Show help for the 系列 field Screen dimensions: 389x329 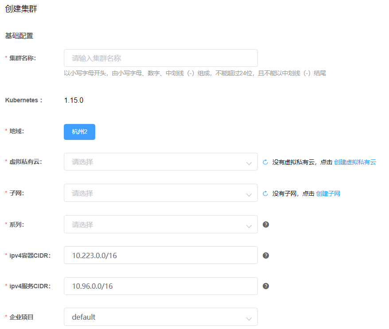click(266, 224)
